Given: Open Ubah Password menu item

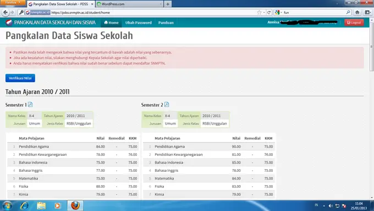Looking at the screenshot, I should click(x=139, y=23).
